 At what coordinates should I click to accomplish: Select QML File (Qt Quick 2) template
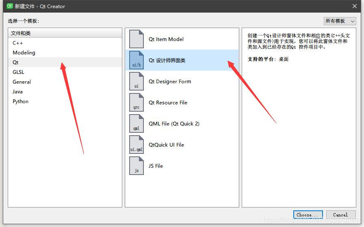182,123
